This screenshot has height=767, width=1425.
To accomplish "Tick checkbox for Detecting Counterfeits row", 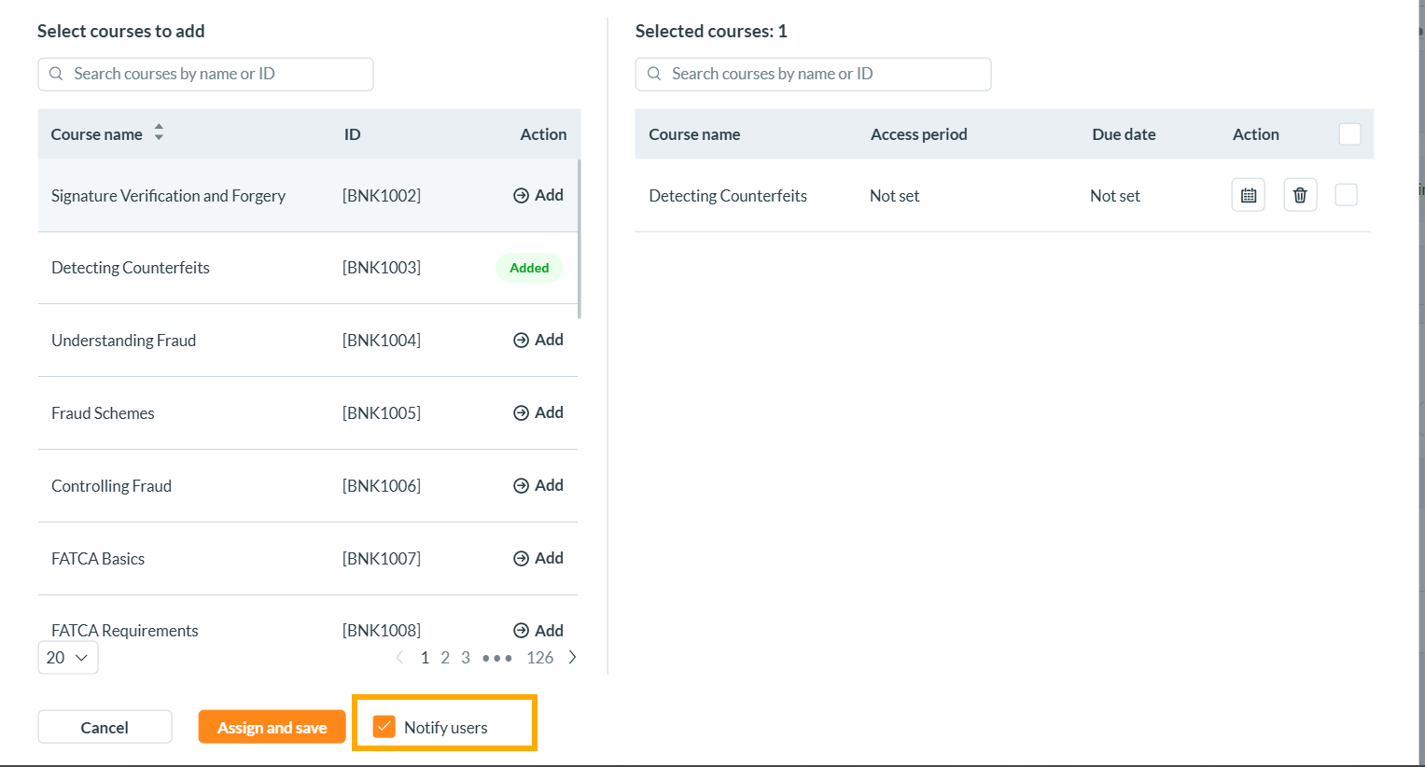I will point(1346,195).
